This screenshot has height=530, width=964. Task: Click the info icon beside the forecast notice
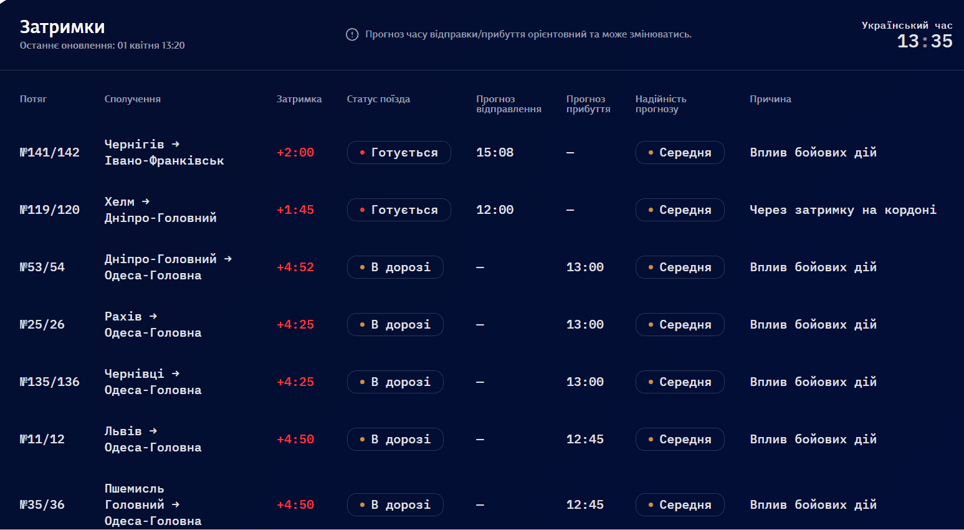352,34
